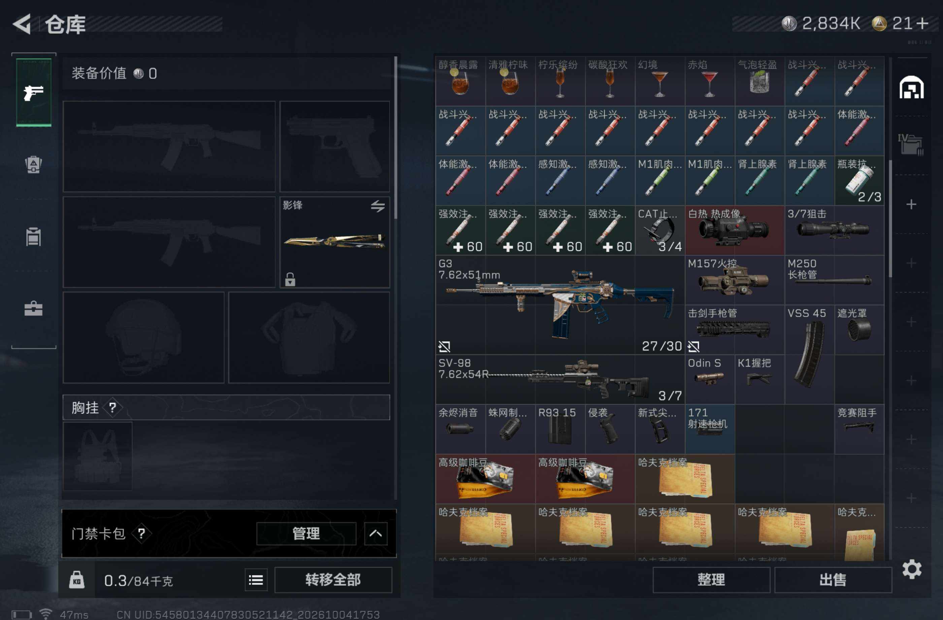The height and width of the screenshot is (620, 943).
Task: Select the 白热 热成像 thermal scope item
Action: point(735,230)
